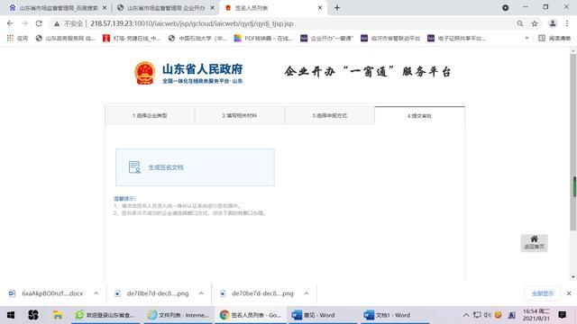Open File Explorer from the taskbar

tap(58, 315)
